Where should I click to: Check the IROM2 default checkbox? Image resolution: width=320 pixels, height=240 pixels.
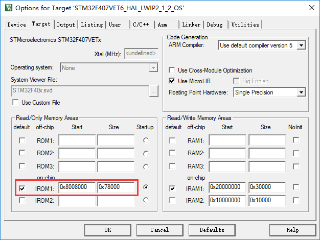coord(22,200)
